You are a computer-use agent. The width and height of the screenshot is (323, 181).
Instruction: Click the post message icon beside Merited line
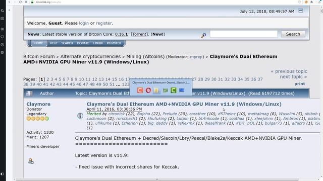click(x=80, y=116)
